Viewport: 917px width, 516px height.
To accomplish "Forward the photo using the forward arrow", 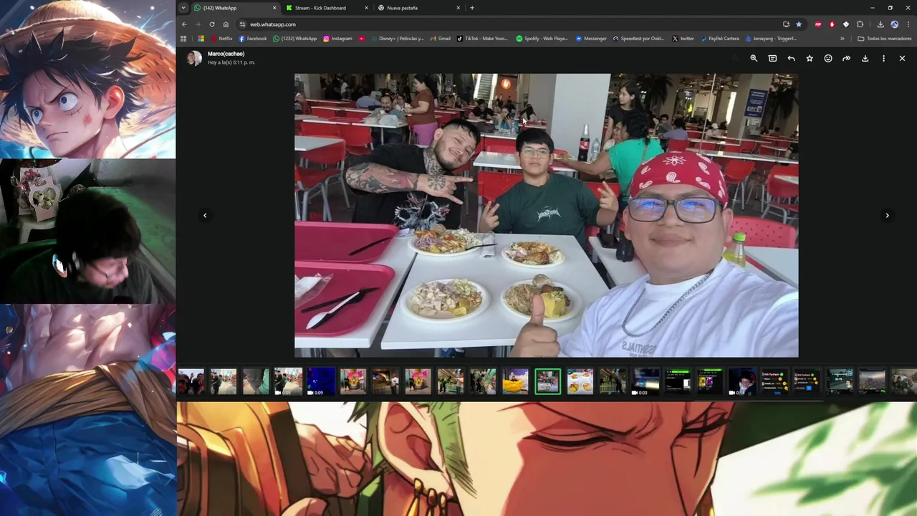I will coord(846,58).
